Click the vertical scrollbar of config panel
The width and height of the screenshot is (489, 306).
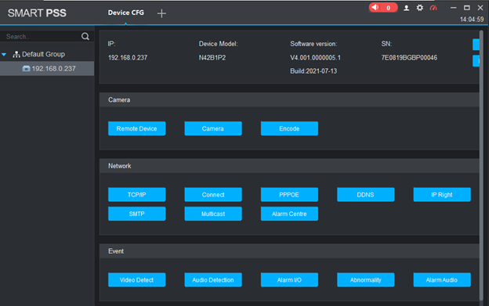coord(481,165)
